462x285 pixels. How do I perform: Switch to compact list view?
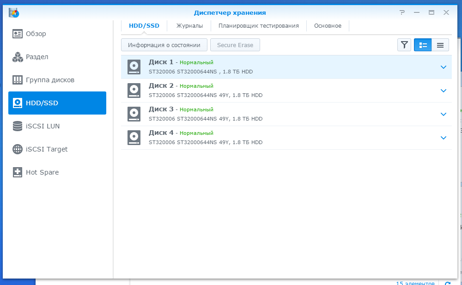click(440, 45)
